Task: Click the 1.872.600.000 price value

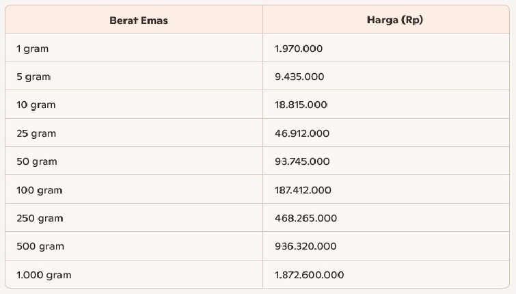Action: (x=309, y=275)
